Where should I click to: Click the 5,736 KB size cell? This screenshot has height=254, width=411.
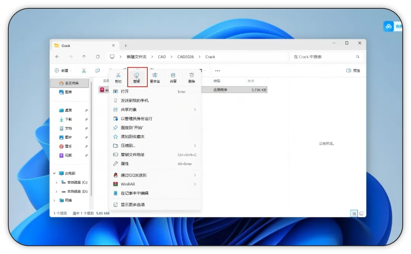coord(259,90)
